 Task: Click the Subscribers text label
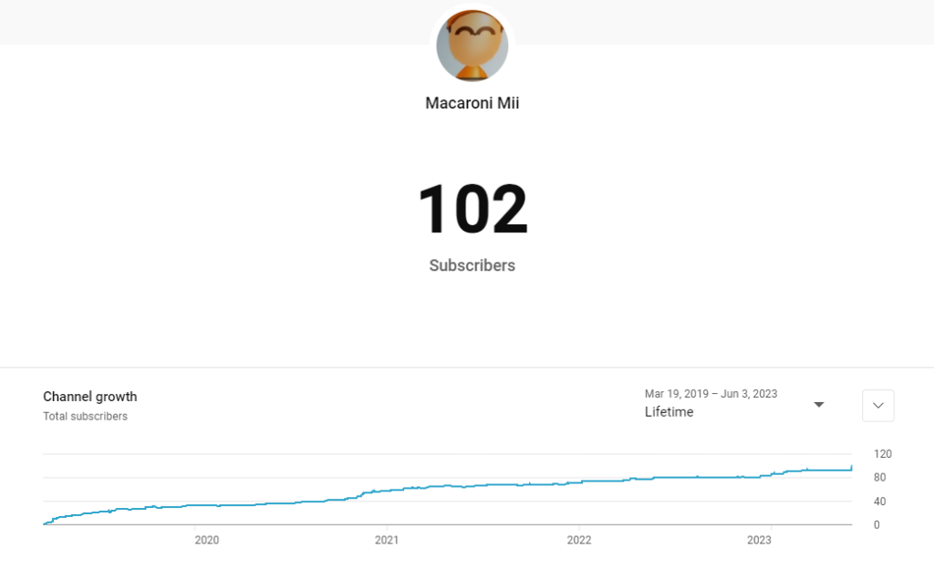point(472,265)
